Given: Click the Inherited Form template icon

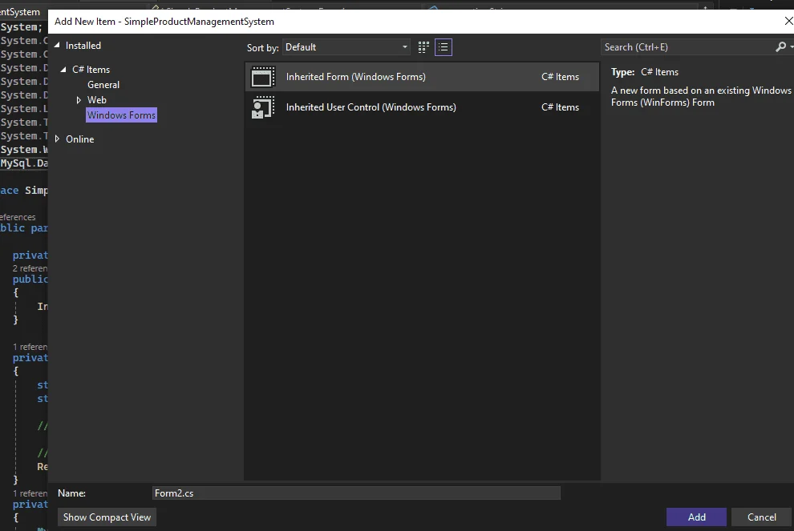Looking at the screenshot, I should pos(263,77).
